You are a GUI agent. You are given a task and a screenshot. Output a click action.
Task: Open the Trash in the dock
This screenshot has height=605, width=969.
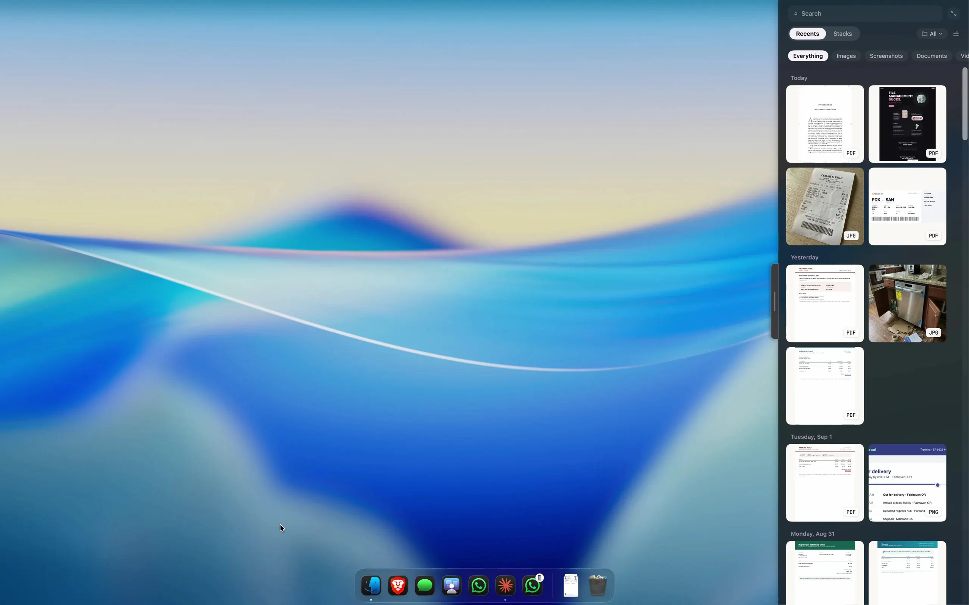pyautogui.click(x=597, y=585)
